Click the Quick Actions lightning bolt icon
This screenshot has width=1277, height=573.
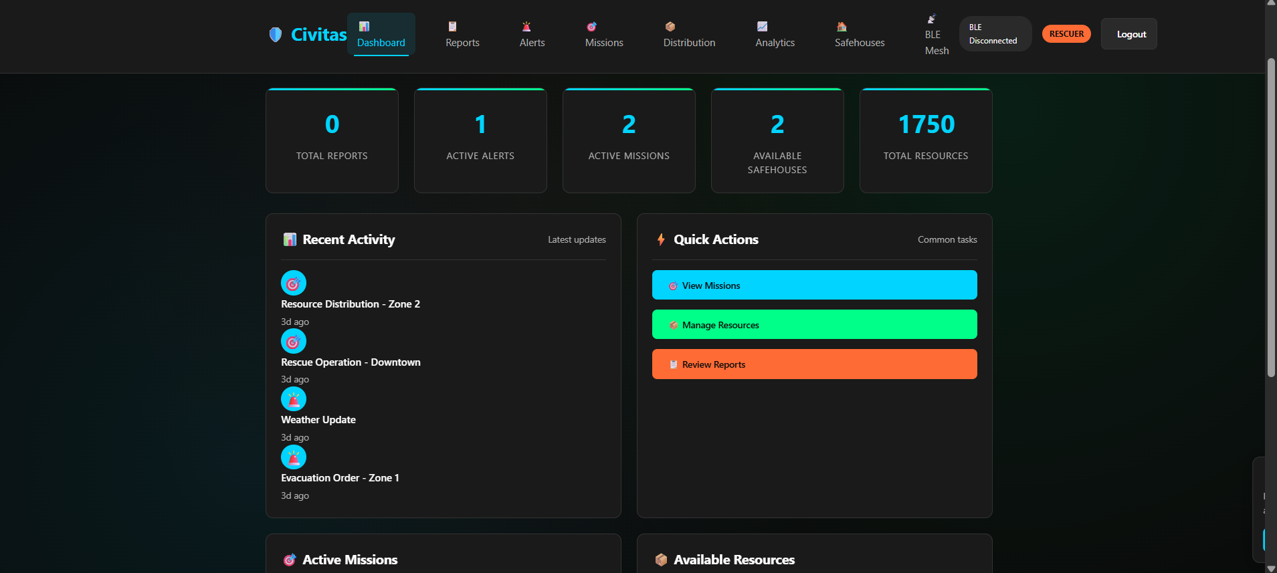(x=661, y=239)
